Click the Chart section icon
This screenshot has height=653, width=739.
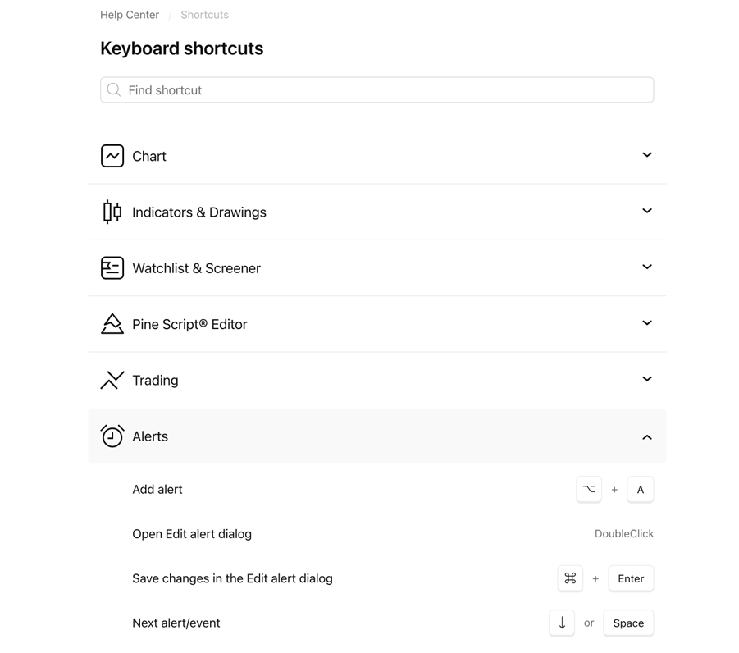click(x=112, y=156)
